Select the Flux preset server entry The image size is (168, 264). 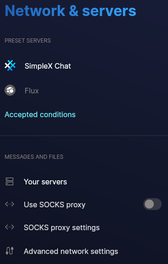click(x=84, y=91)
